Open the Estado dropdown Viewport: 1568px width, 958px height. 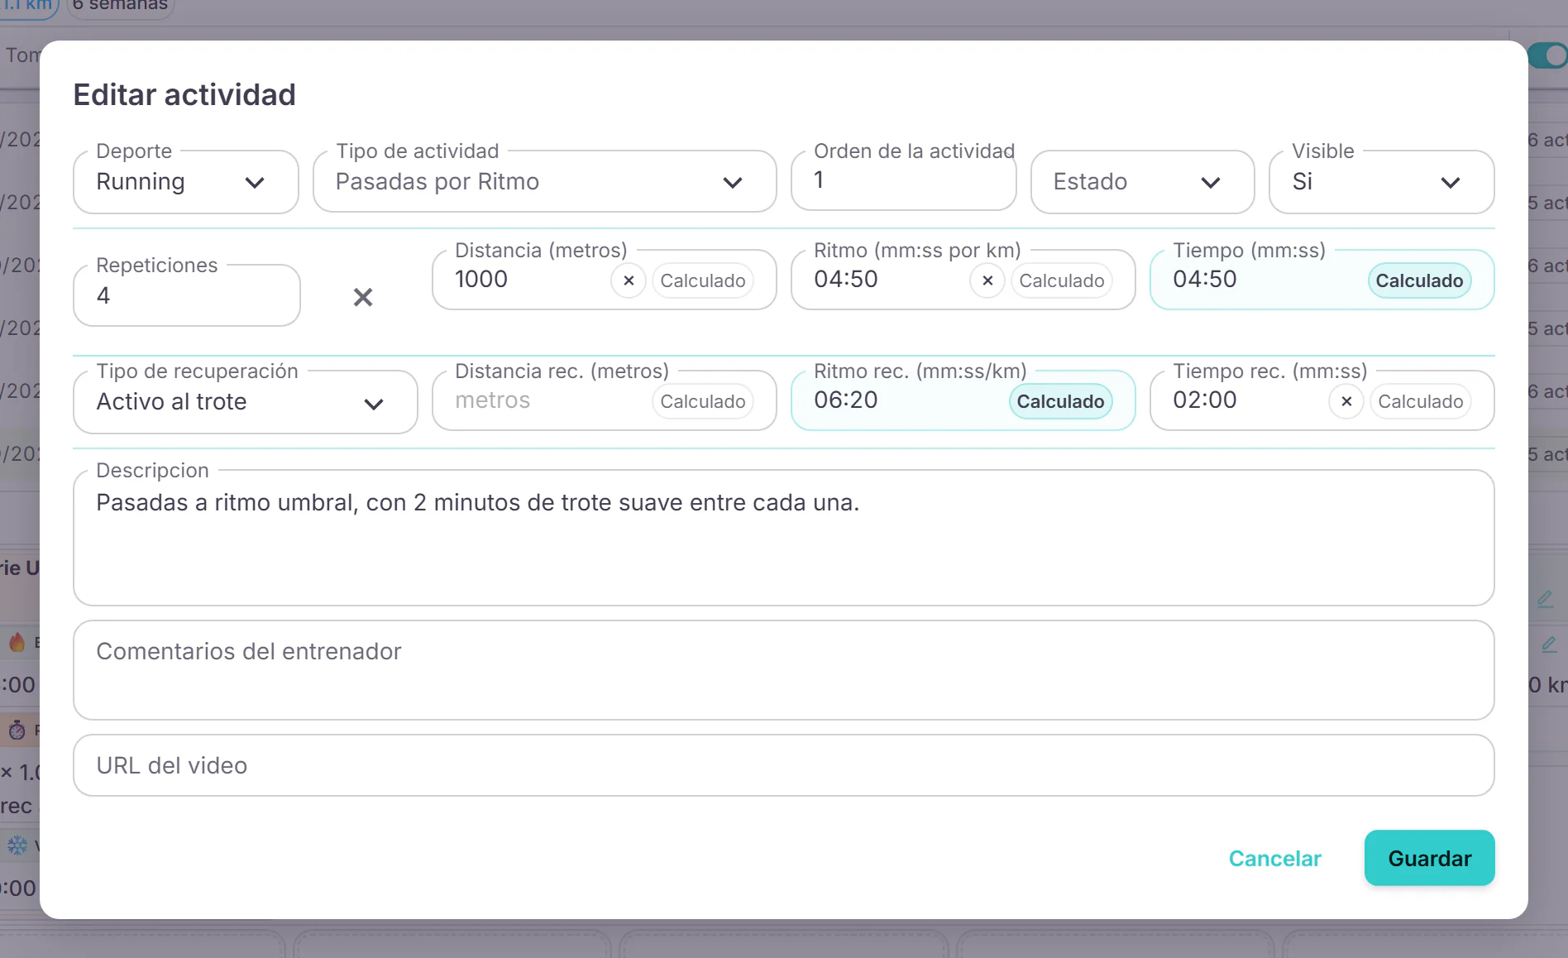tap(1143, 182)
